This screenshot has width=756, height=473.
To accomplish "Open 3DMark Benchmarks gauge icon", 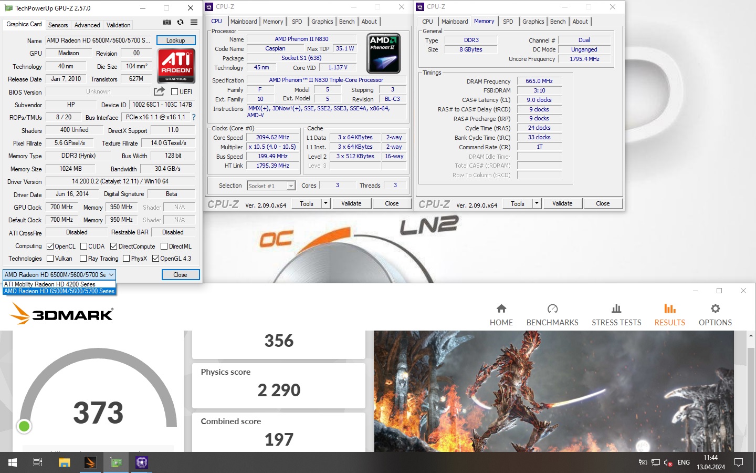I will (x=552, y=309).
